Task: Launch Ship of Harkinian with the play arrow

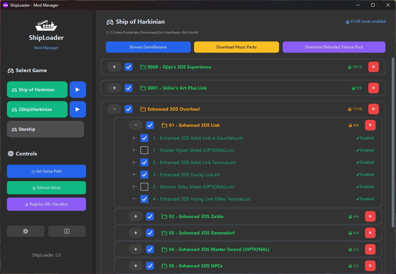Action: pos(78,89)
